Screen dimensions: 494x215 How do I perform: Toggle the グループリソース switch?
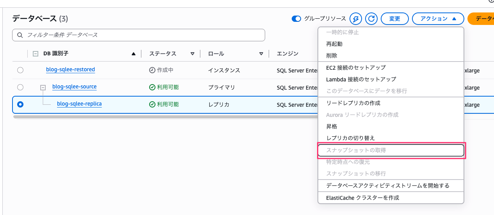pyautogui.click(x=296, y=19)
